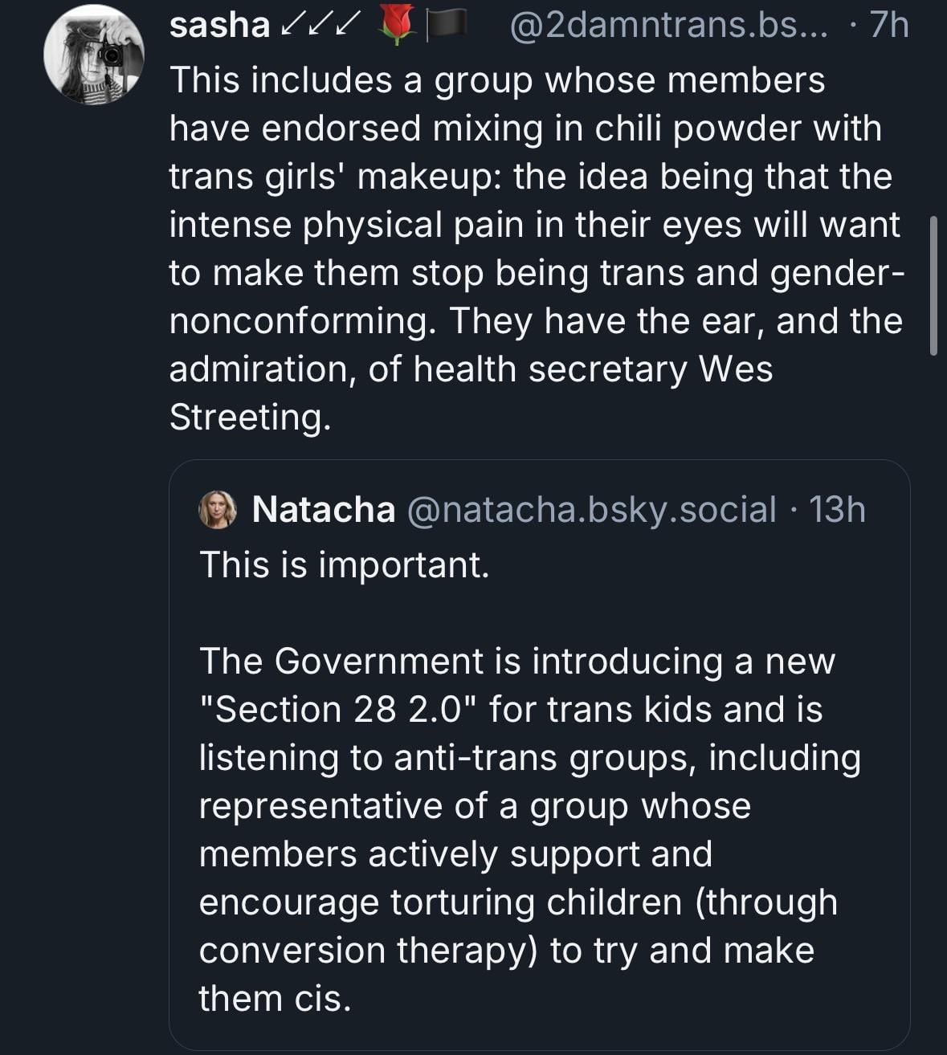This screenshot has height=1055, width=947.
Task: Click the 13h quoted post timestamp
Action: [837, 510]
